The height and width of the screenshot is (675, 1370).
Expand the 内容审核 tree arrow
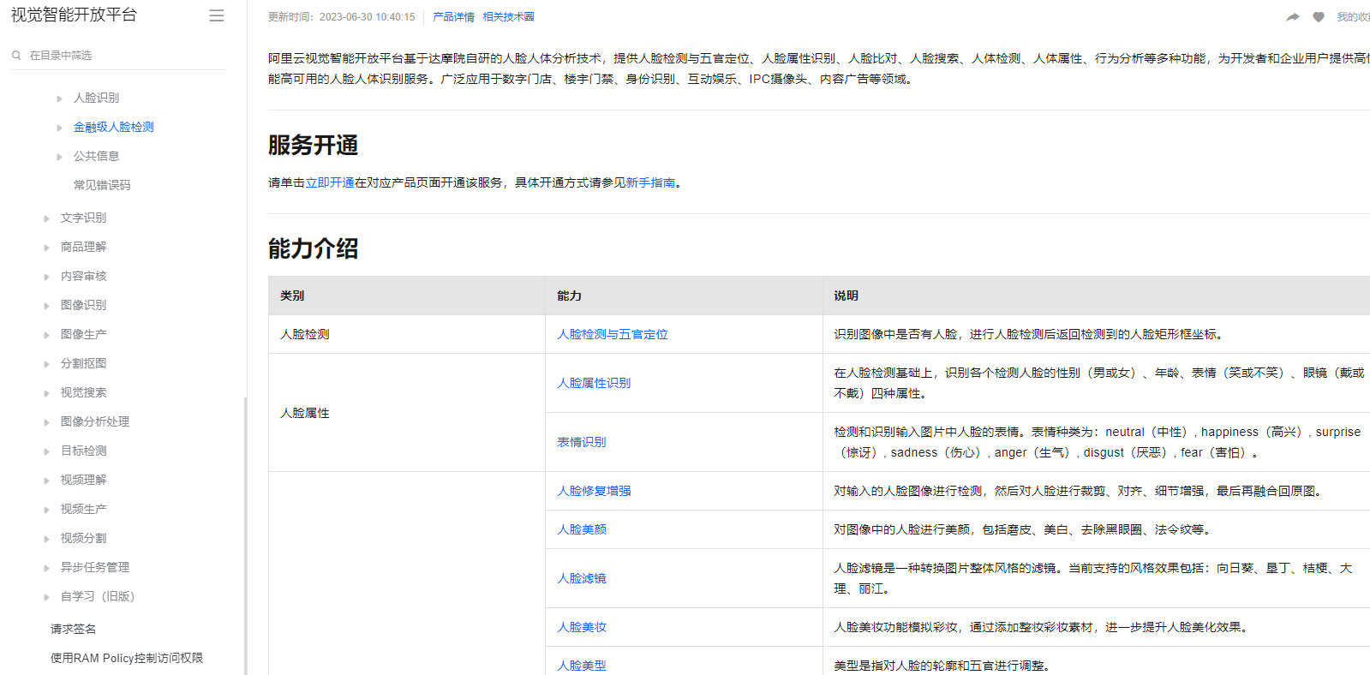[x=46, y=277]
